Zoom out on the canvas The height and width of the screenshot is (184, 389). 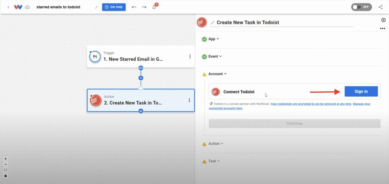point(6,164)
